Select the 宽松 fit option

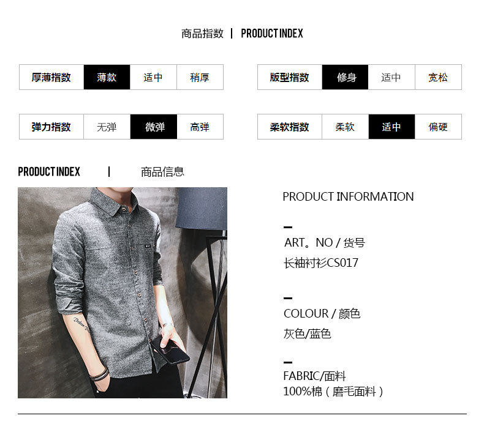(438, 77)
